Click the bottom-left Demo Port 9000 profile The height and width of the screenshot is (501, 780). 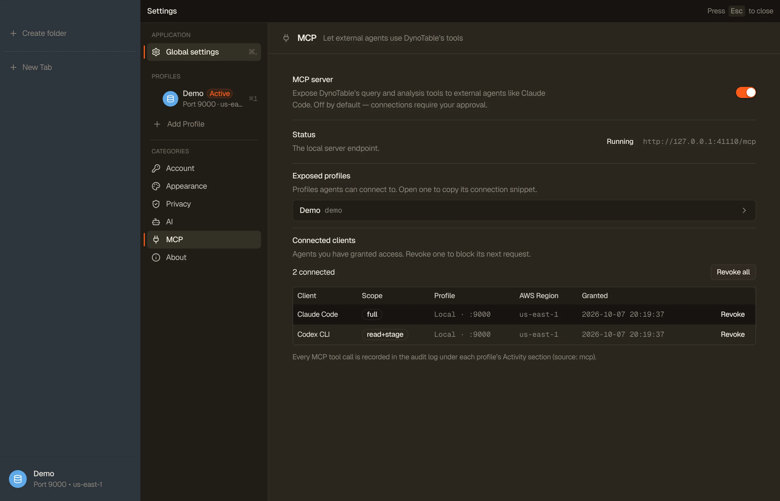[x=70, y=479]
